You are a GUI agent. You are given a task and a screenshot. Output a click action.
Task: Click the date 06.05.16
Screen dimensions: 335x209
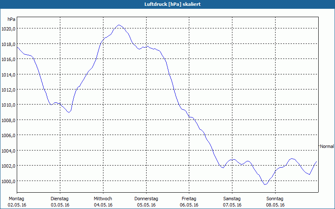click(189, 205)
